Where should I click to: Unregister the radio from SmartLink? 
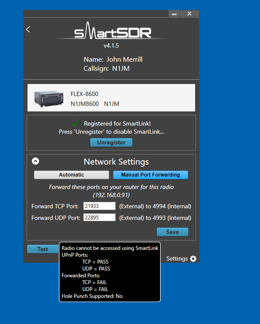111,142
